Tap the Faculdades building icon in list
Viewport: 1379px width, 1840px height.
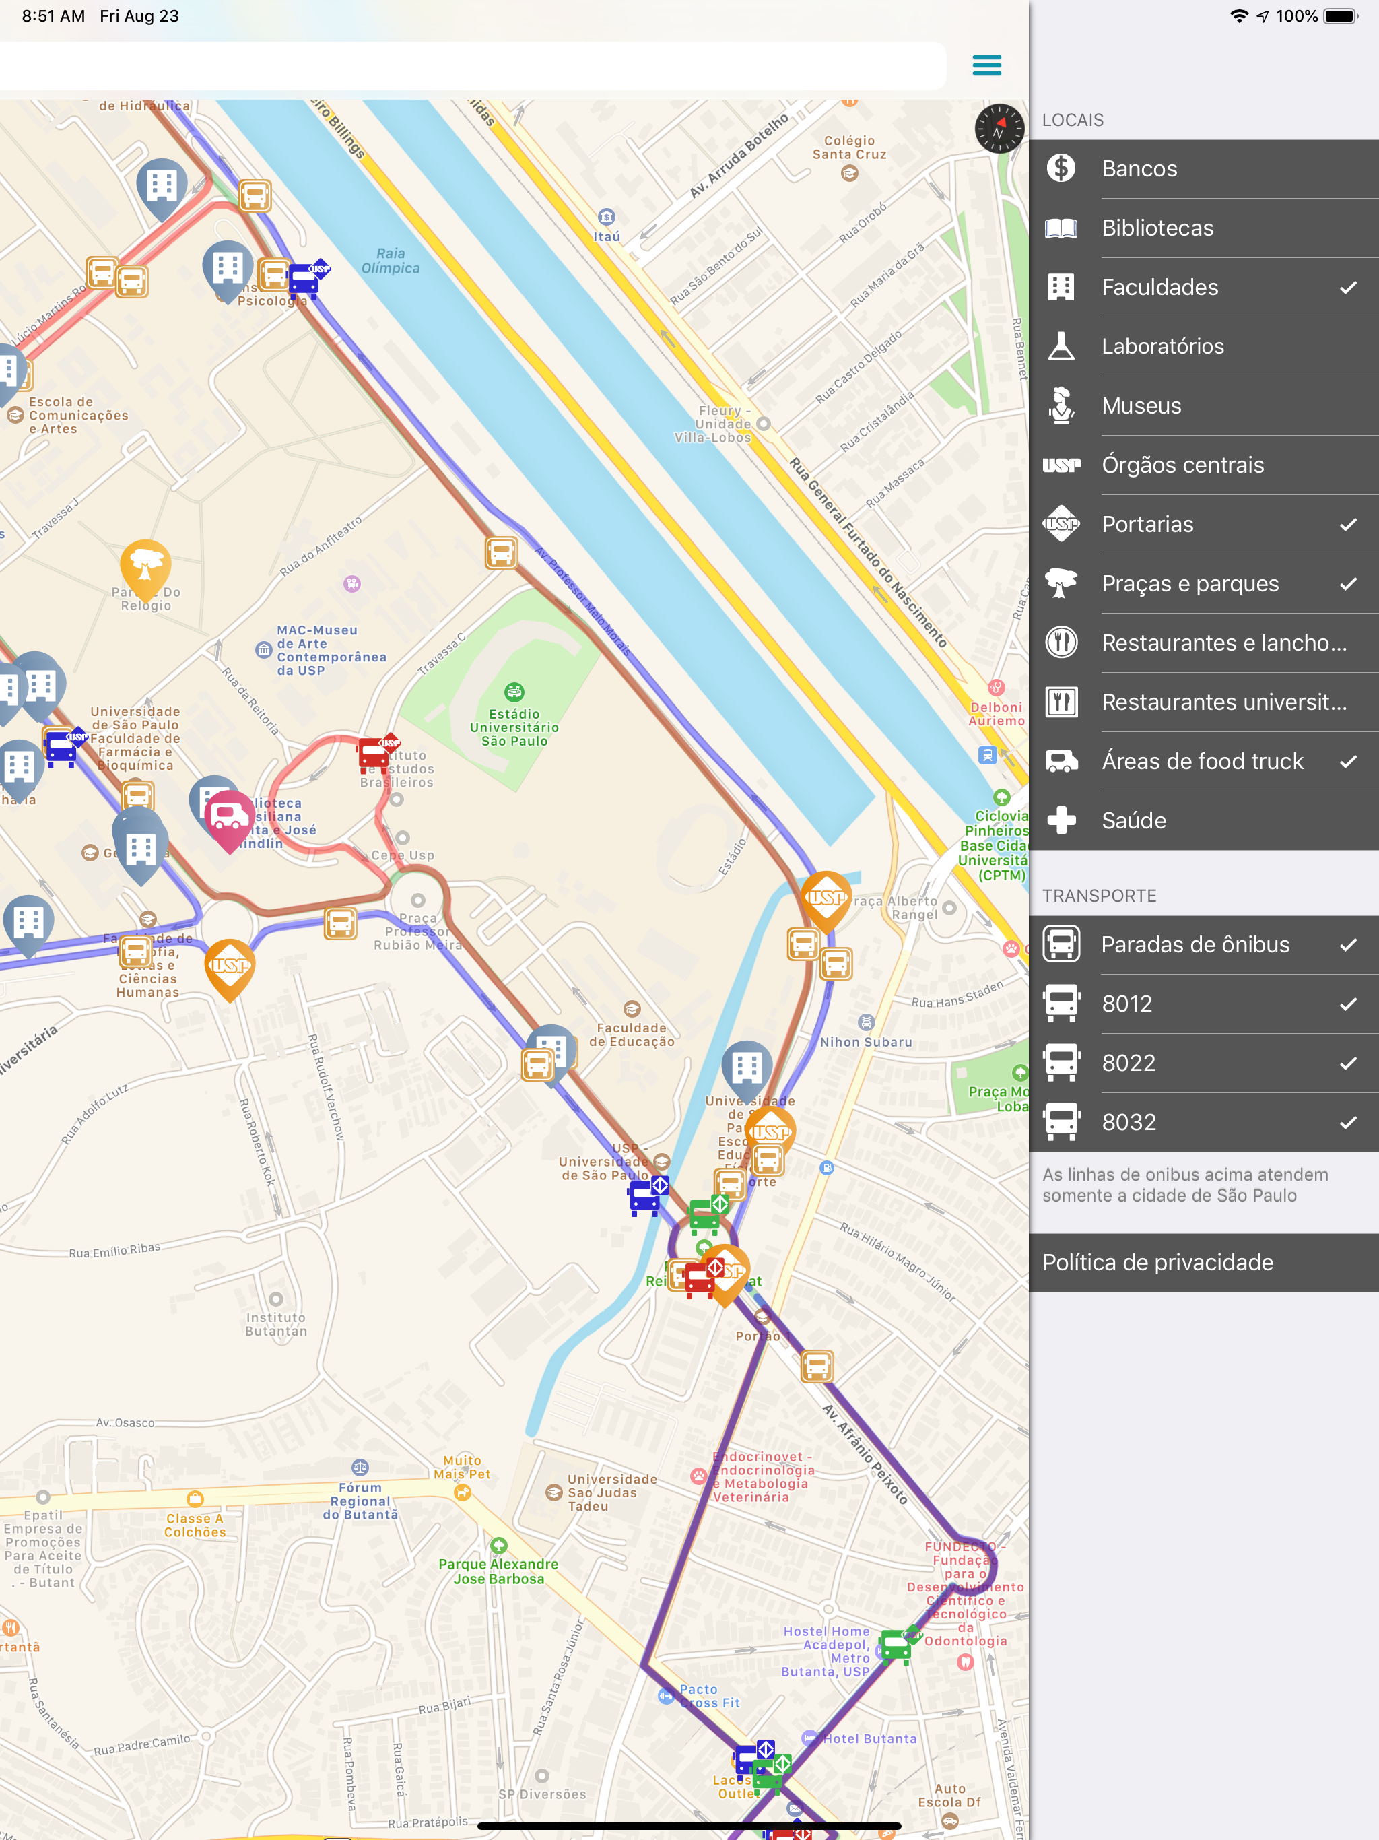pyautogui.click(x=1061, y=287)
